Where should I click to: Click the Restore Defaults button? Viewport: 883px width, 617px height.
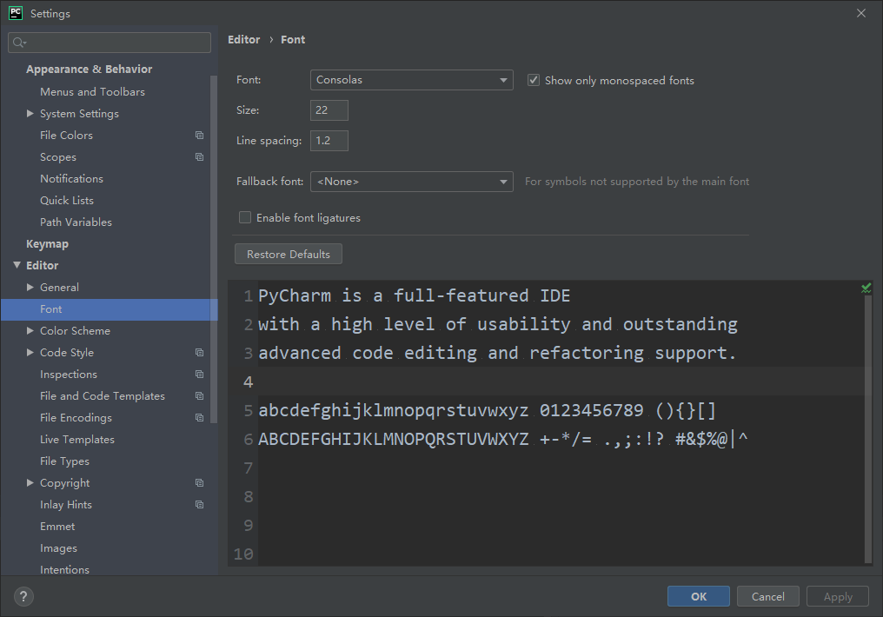pyautogui.click(x=289, y=254)
